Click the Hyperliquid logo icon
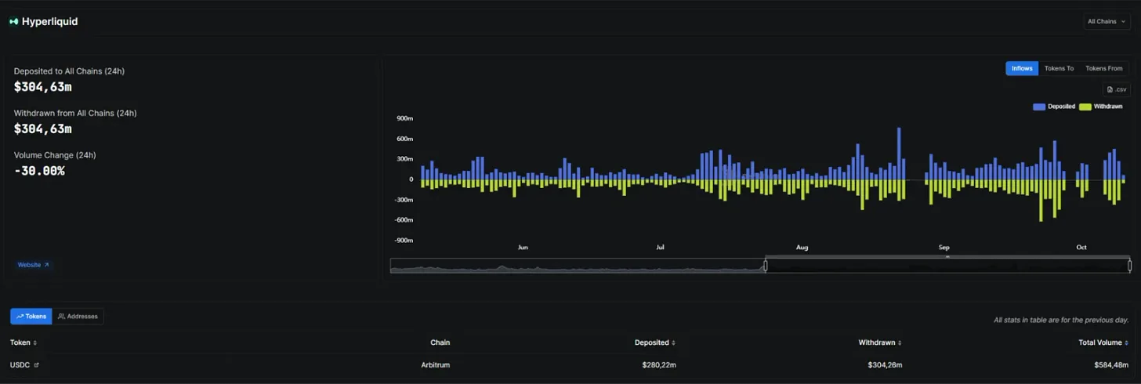This screenshot has height=384, width=1141. pyautogui.click(x=13, y=22)
